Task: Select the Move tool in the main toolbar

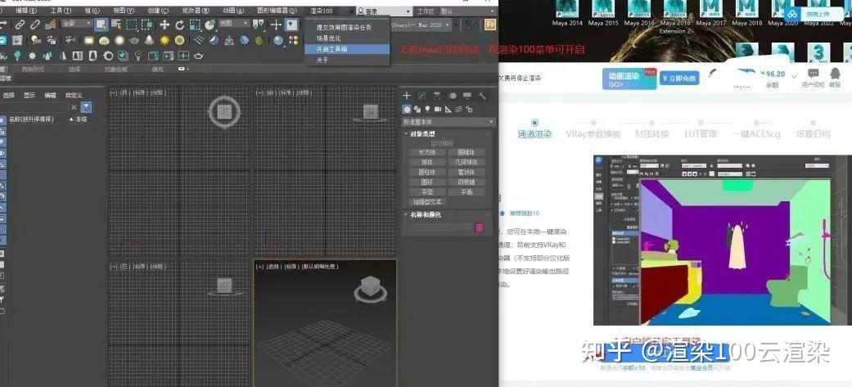Action: tap(164, 25)
